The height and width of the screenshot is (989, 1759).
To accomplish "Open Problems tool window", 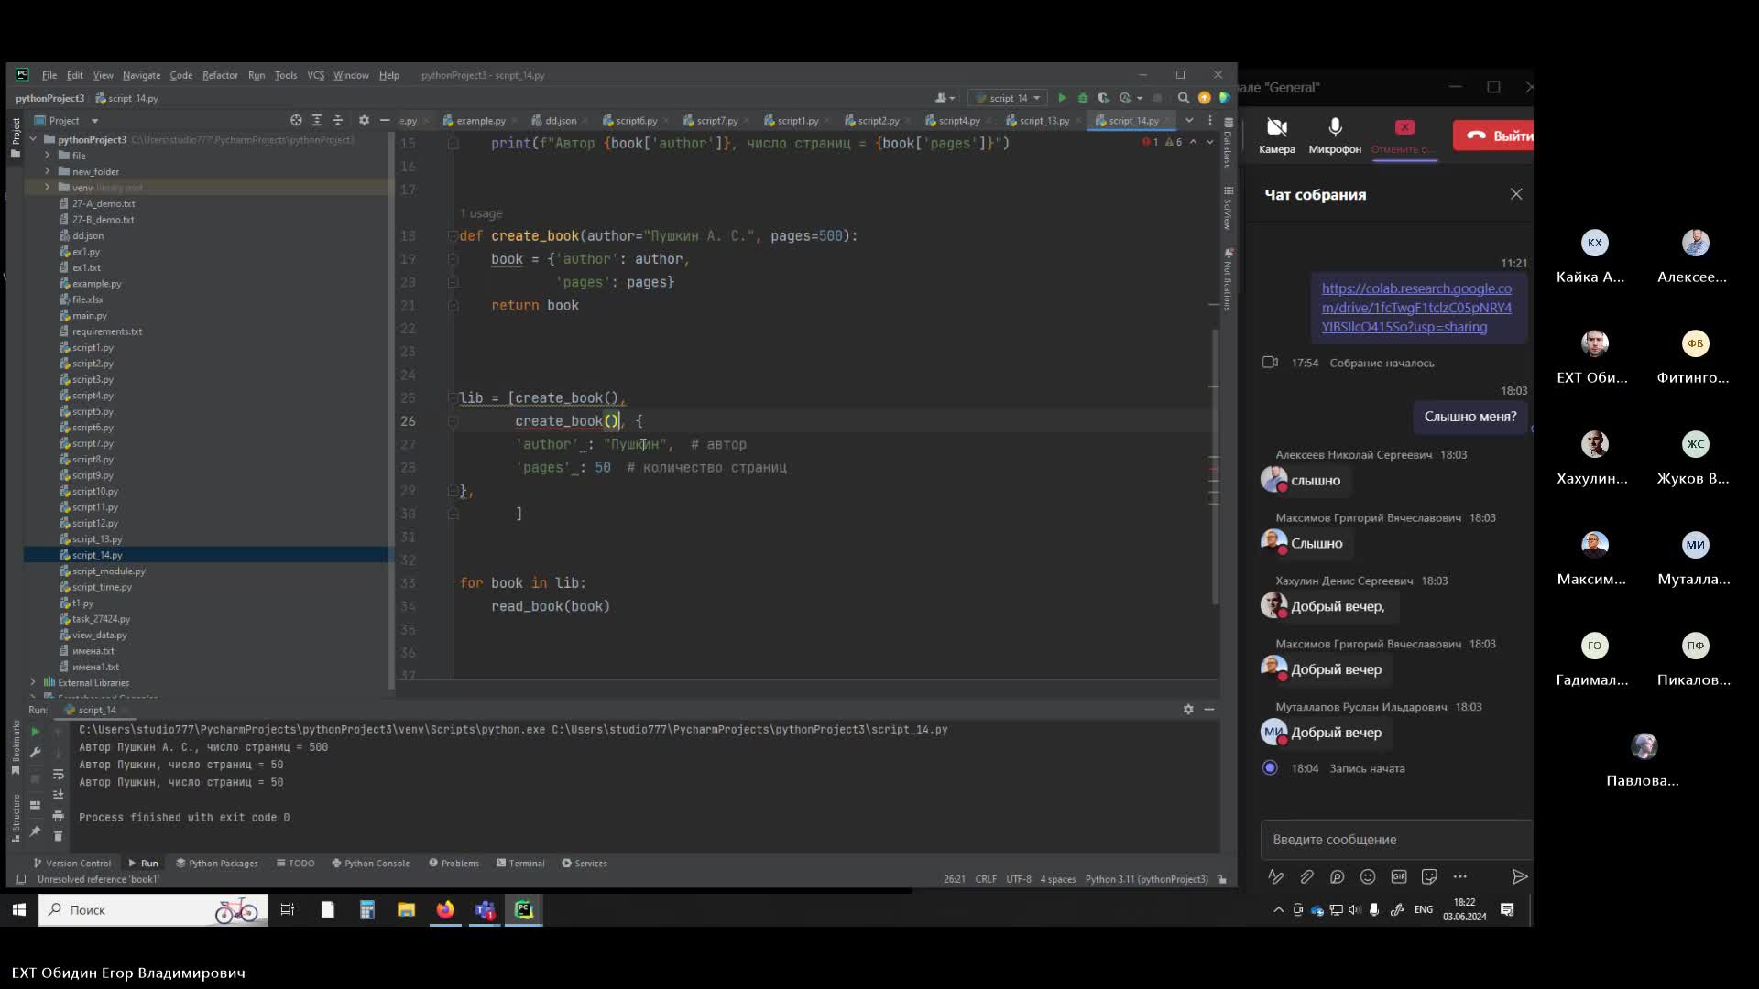I will pyautogui.click(x=453, y=864).
